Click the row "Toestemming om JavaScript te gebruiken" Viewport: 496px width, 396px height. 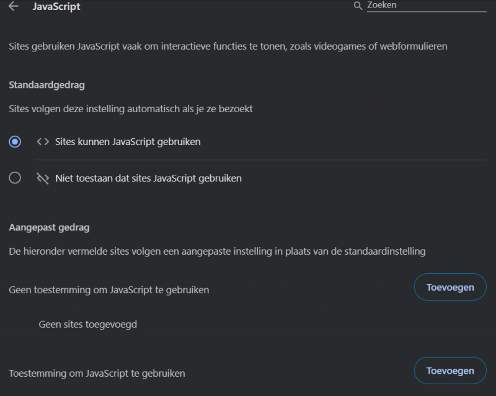pos(97,373)
